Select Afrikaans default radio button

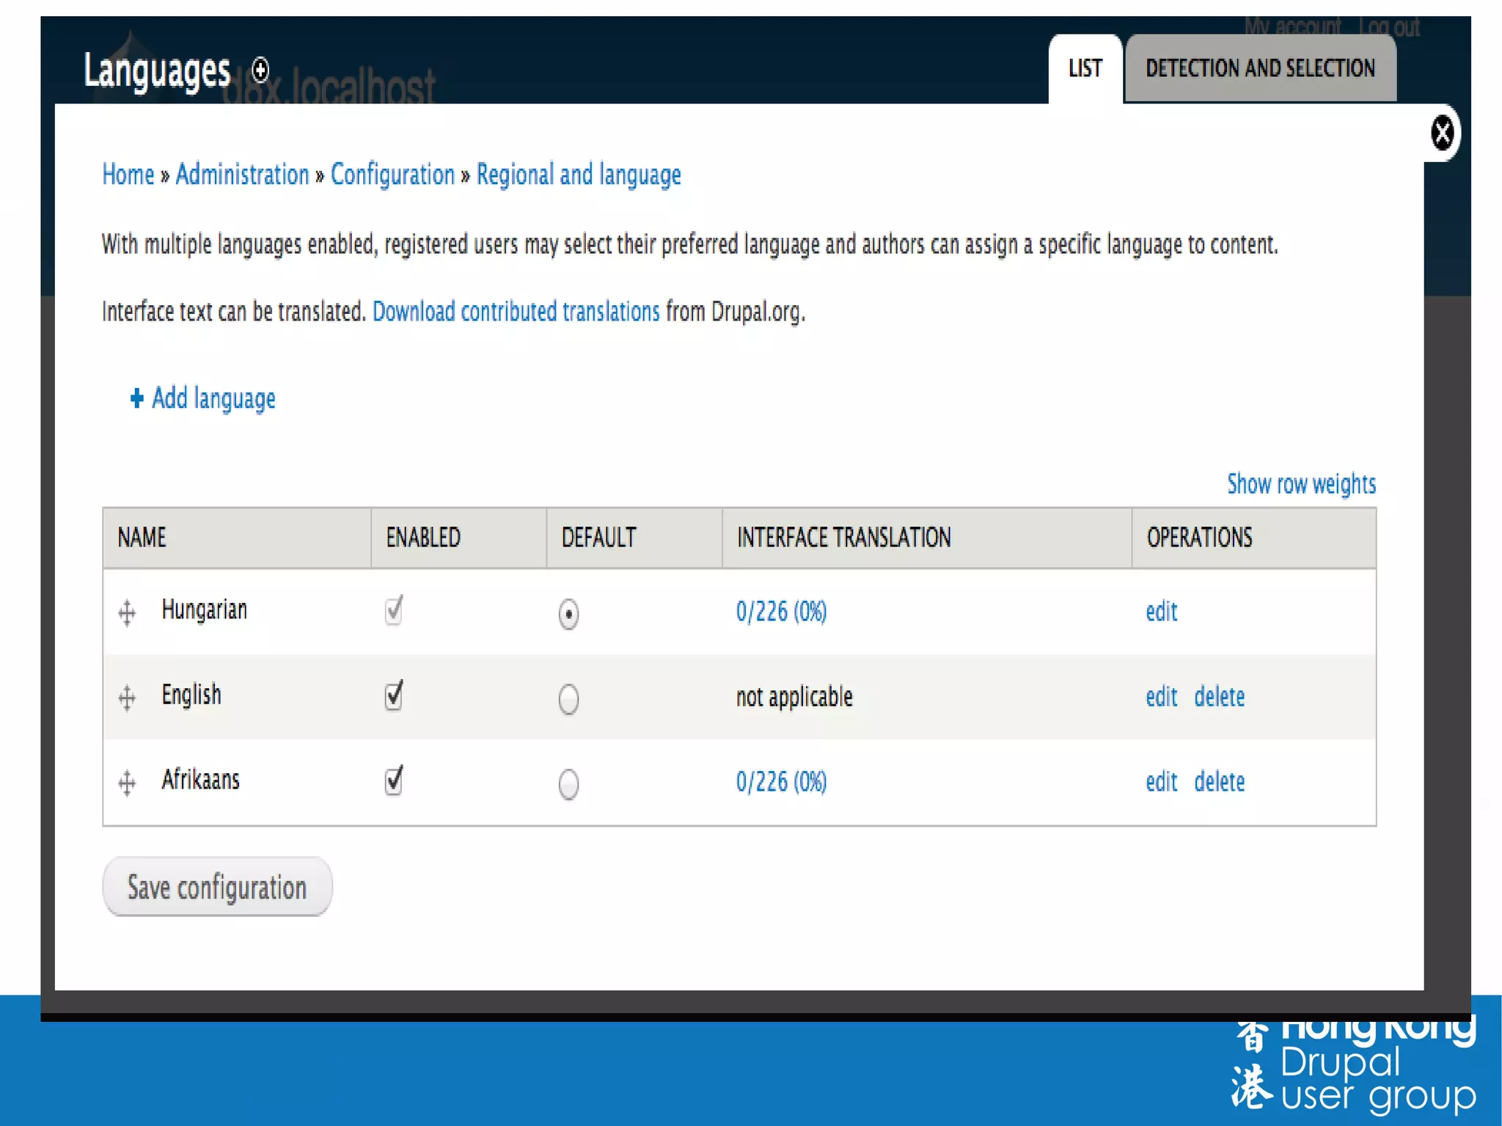[568, 784]
